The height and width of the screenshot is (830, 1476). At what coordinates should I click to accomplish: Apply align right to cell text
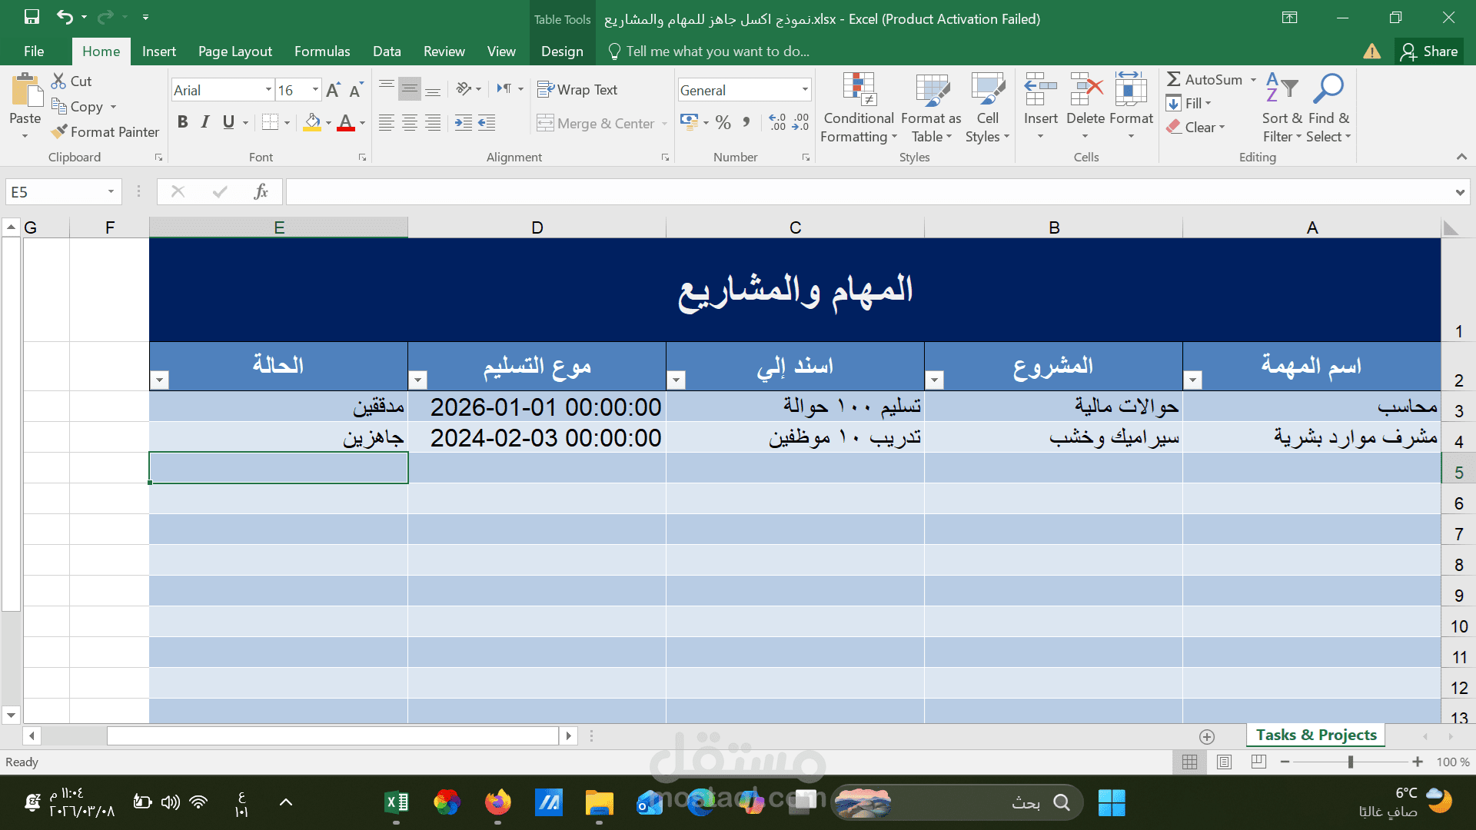(433, 123)
